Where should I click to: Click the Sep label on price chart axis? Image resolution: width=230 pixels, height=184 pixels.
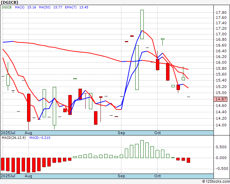click(x=121, y=133)
